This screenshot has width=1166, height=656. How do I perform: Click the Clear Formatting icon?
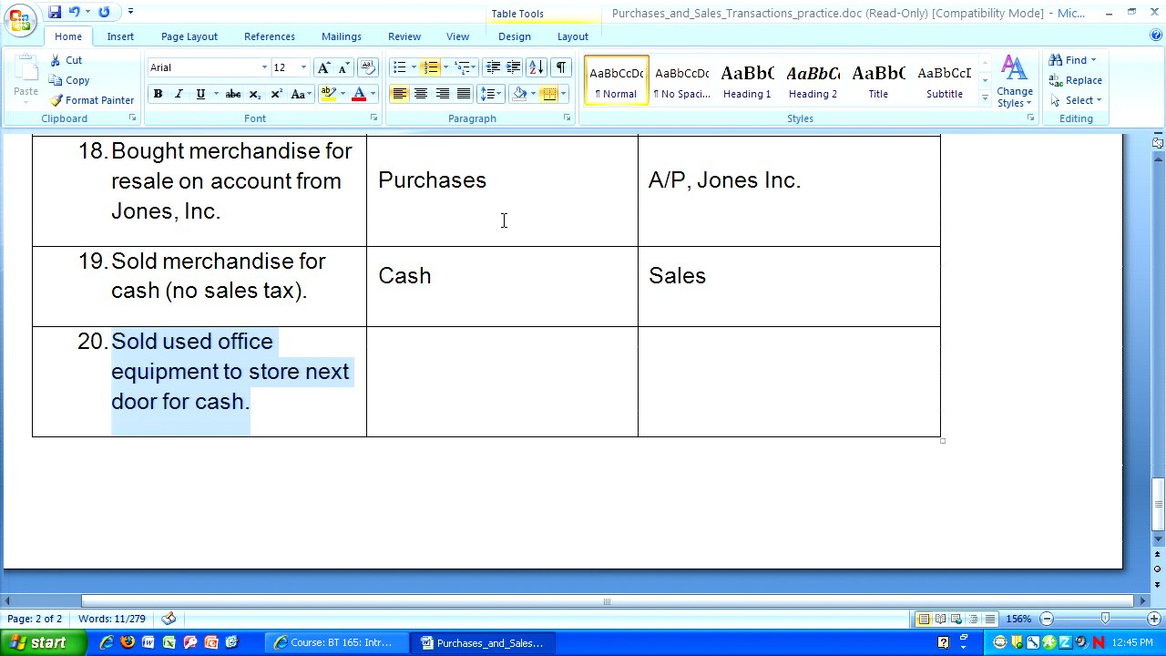[368, 67]
